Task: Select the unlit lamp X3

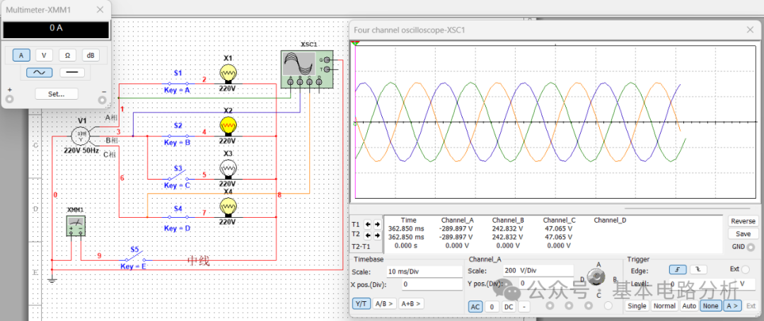Action: pyautogui.click(x=228, y=169)
